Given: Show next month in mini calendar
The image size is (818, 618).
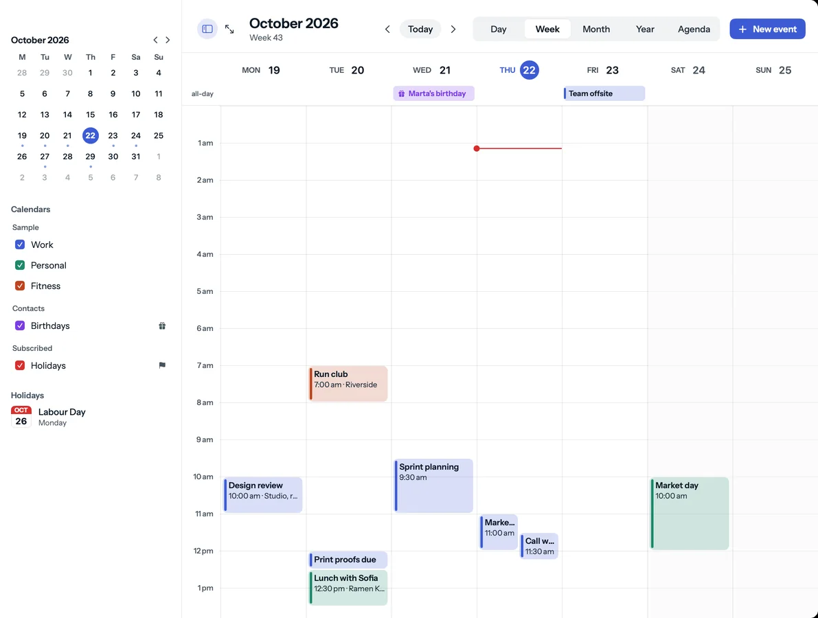Looking at the screenshot, I should coord(168,40).
